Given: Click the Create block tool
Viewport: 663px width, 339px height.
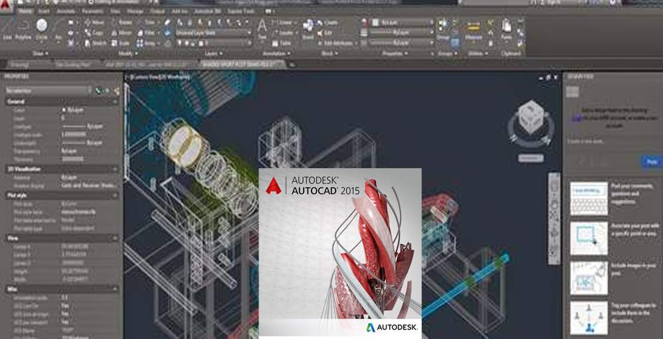Looking at the screenshot, I should click(328, 23).
